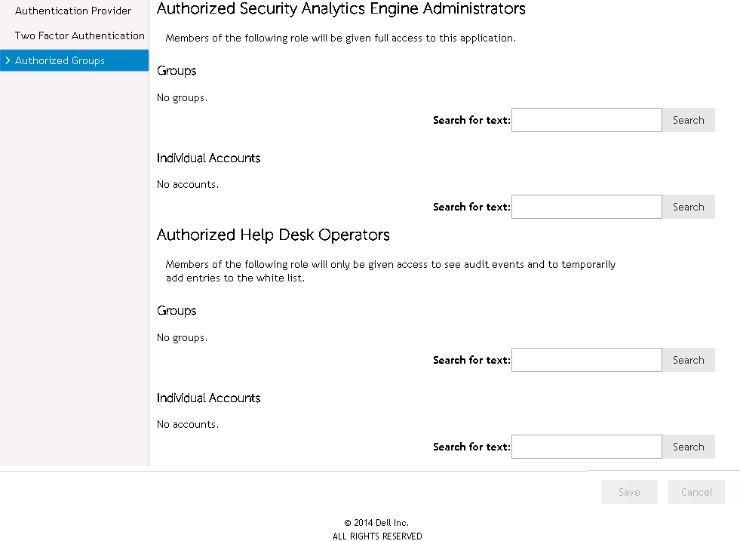Click the 2014 Dell Inc. copyright text

(376, 523)
